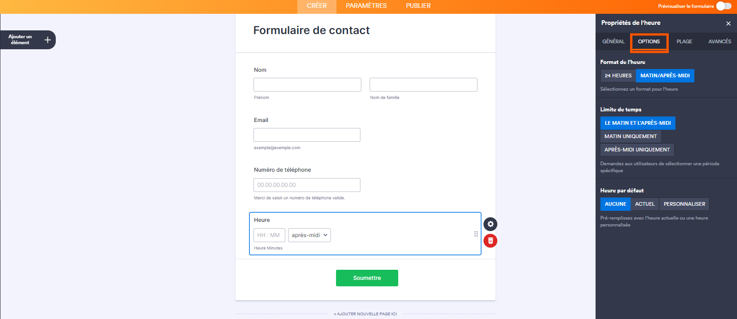Open the après-midi dropdown
This screenshot has width=737, height=319.
(x=309, y=235)
